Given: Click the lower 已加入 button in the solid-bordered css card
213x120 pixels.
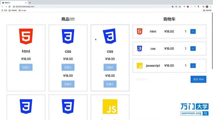Looking at the screenshot, I should pos(110,84).
